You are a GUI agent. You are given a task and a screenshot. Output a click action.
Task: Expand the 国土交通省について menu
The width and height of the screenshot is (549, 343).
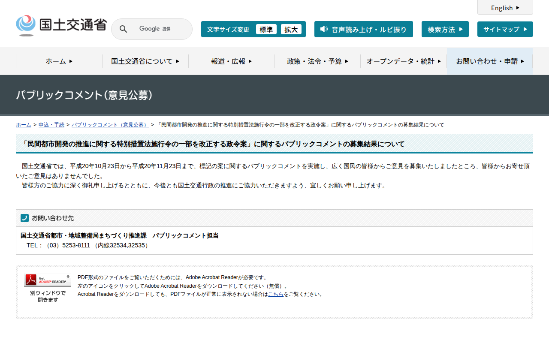(145, 61)
